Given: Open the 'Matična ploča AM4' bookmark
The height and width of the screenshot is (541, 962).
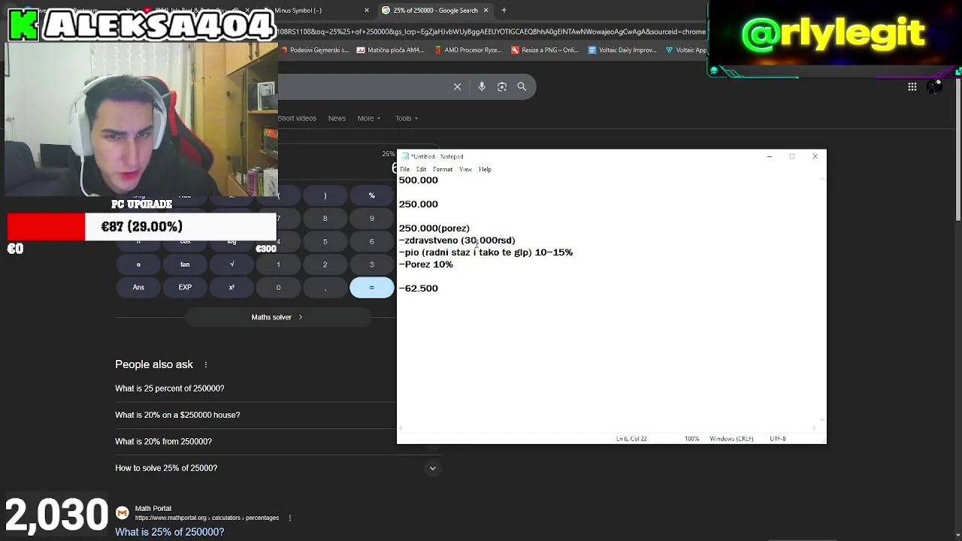Looking at the screenshot, I should coord(391,50).
